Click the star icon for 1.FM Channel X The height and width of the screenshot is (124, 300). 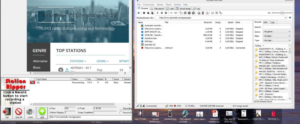pos(256,96)
